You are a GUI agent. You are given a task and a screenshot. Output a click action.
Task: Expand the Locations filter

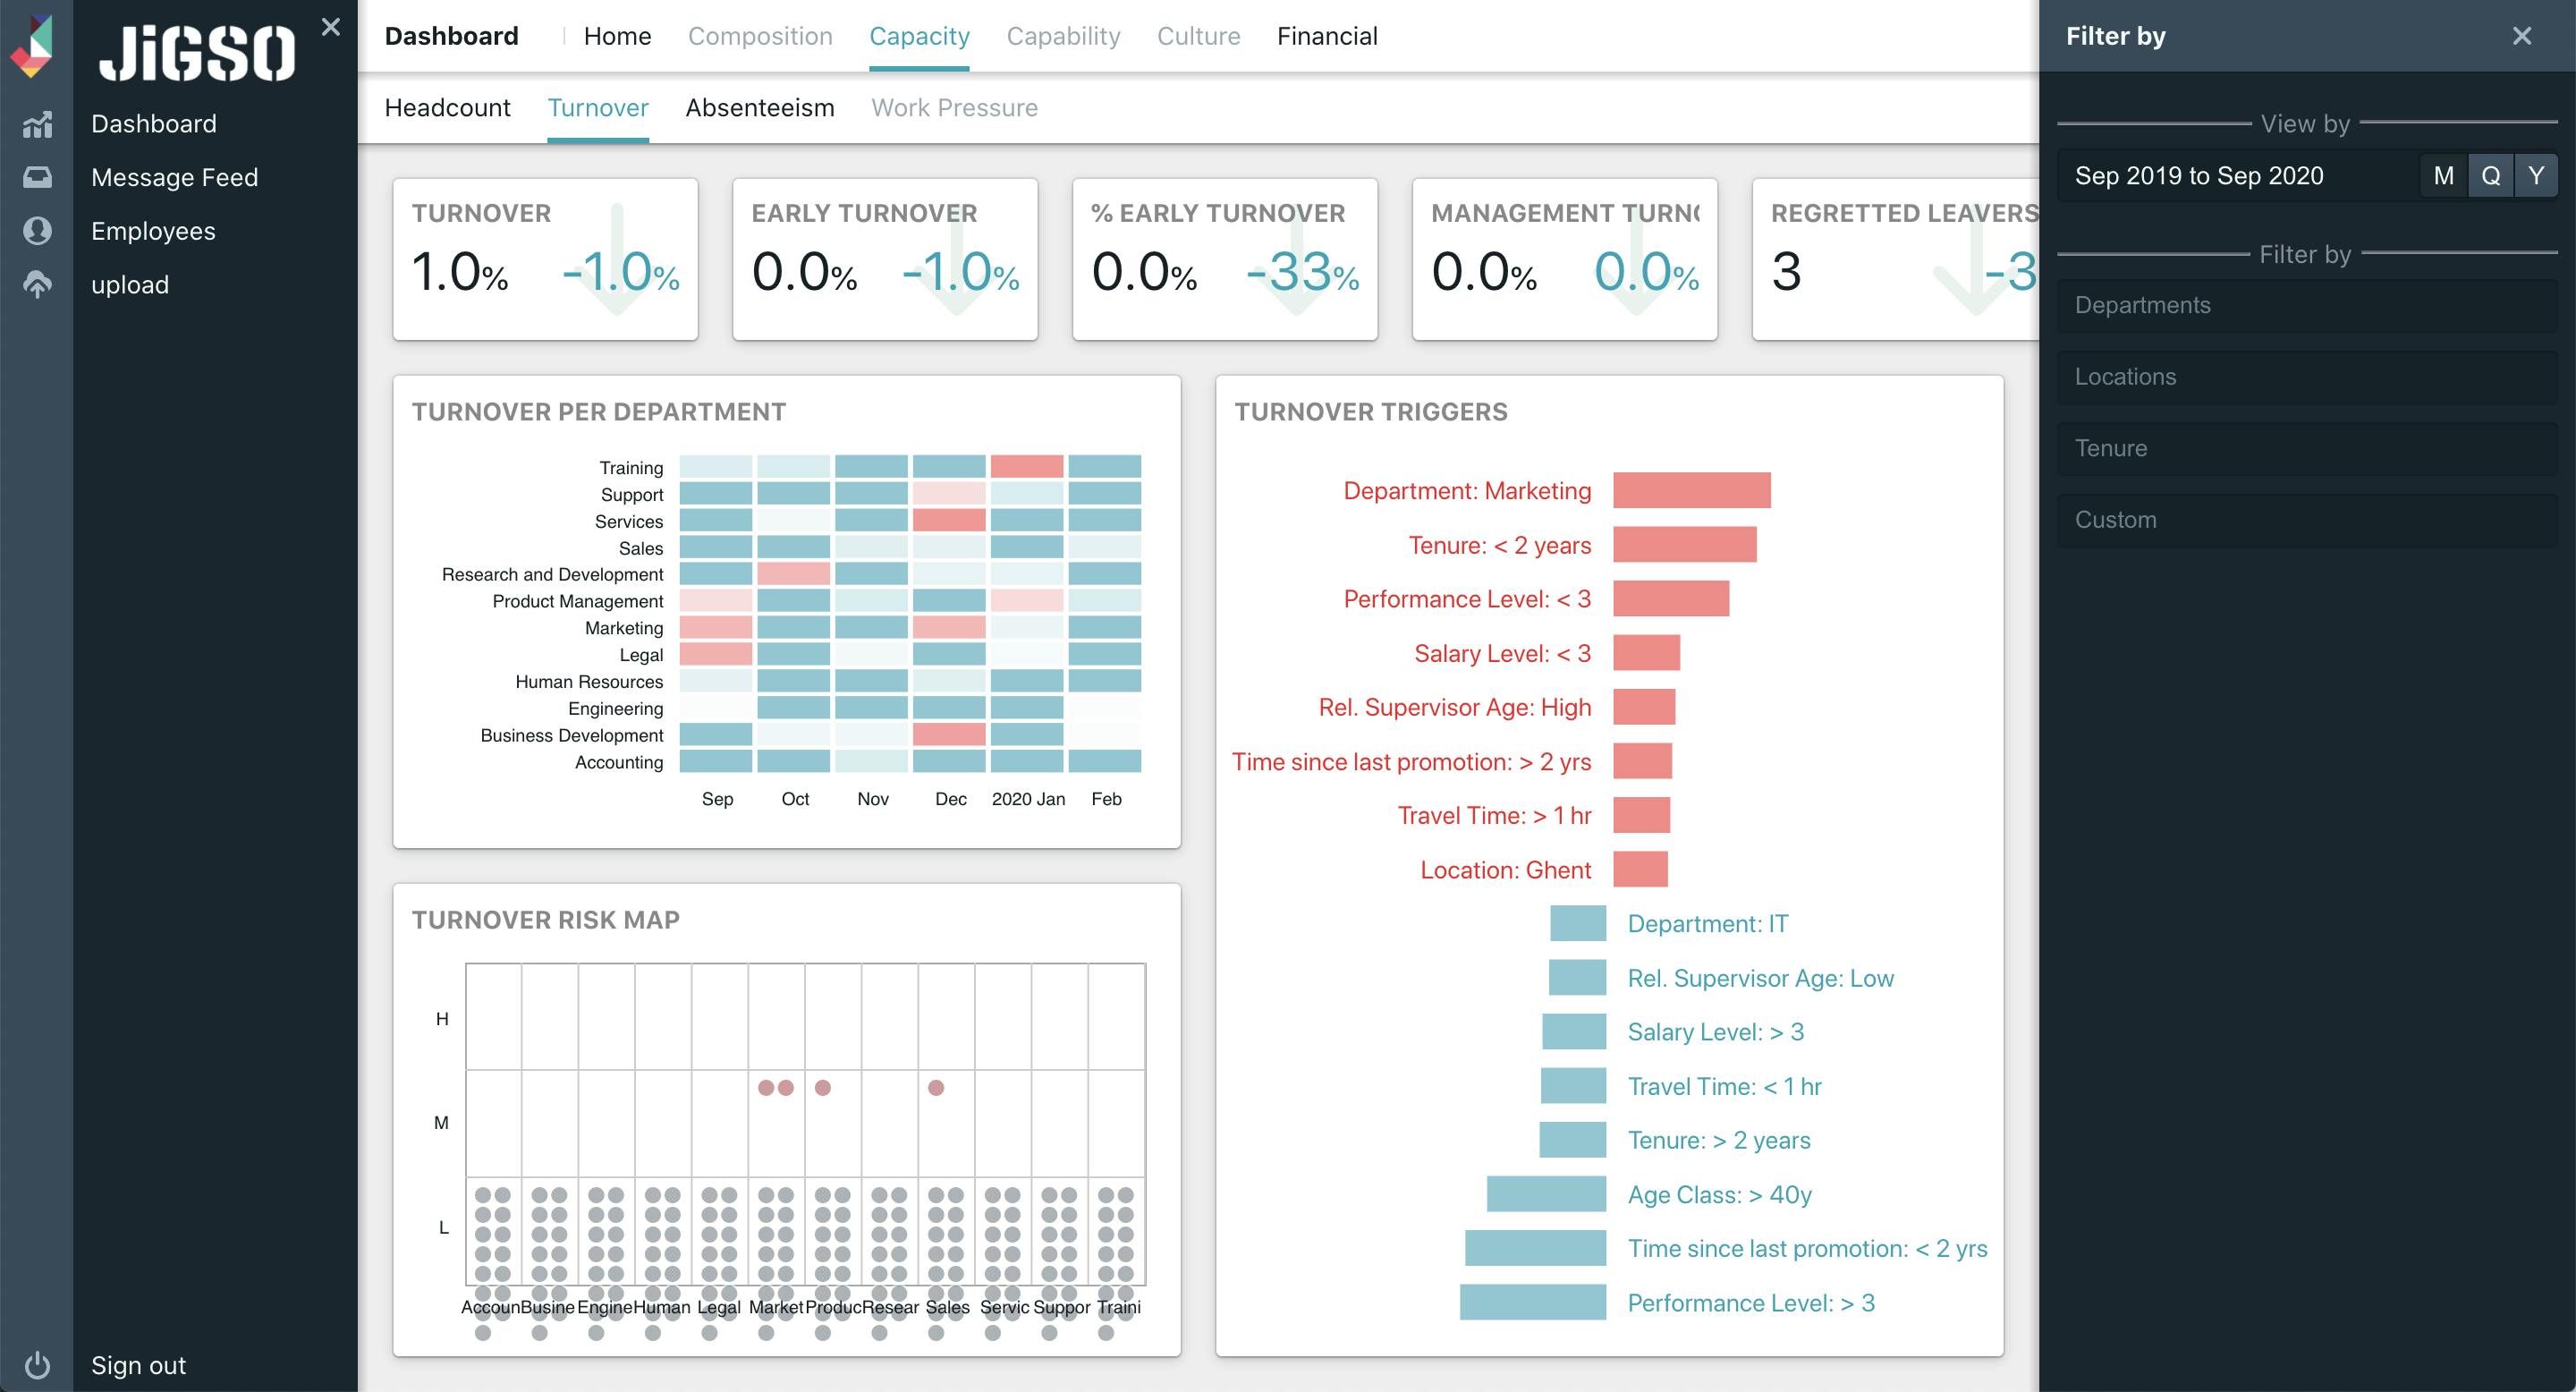click(2306, 377)
